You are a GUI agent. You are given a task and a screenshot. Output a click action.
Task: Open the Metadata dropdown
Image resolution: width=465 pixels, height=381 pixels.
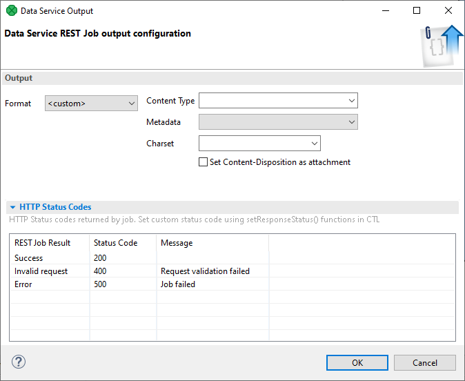pos(278,122)
